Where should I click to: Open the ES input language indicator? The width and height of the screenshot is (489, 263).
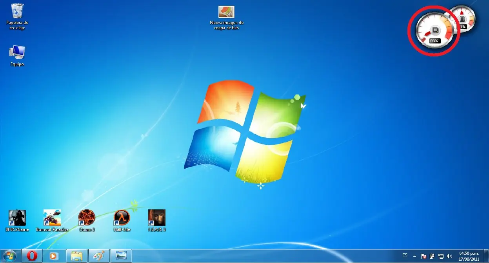(405, 255)
